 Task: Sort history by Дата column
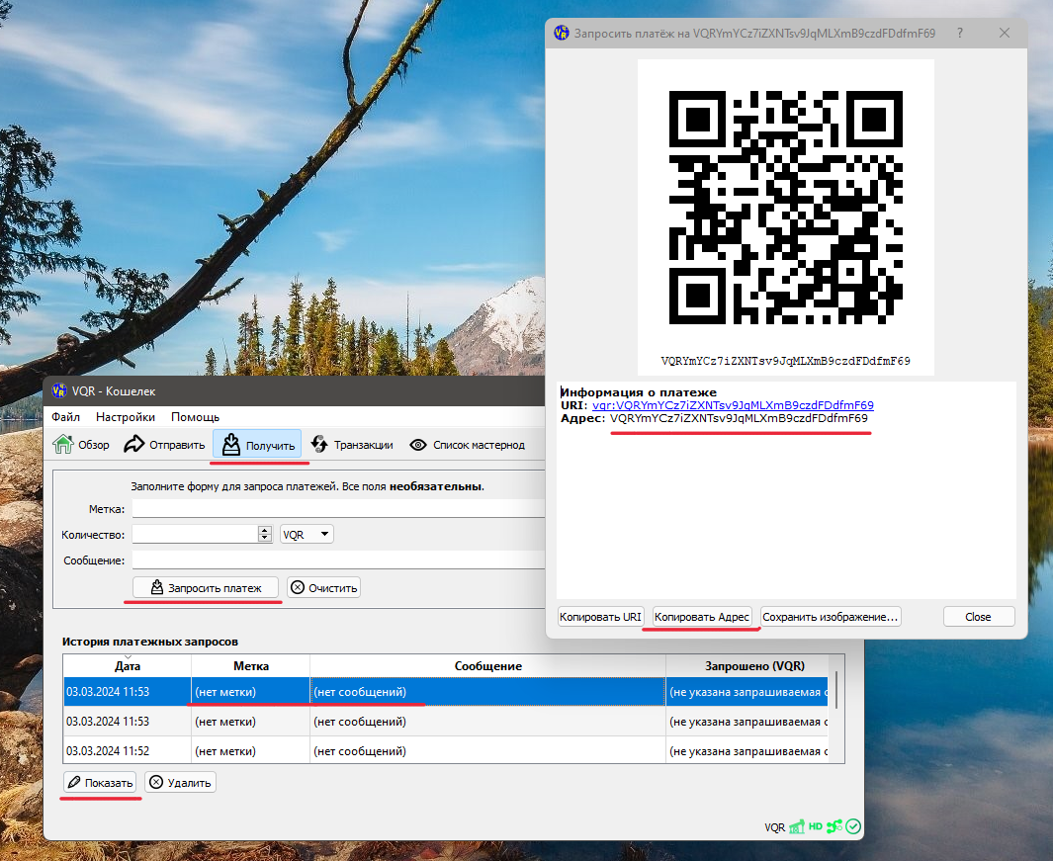pyautogui.click(x=128, y=665)
